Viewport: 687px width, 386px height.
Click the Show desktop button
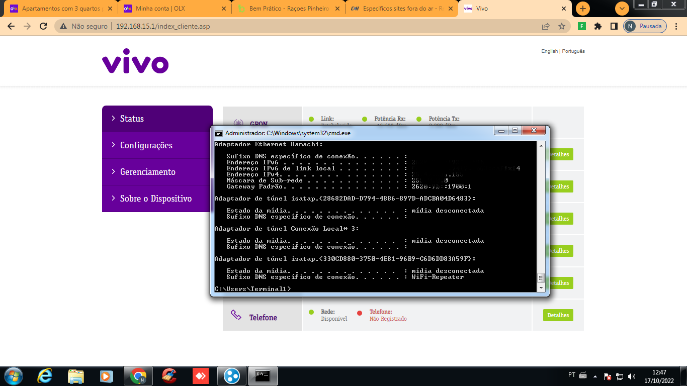(x=683, y=376)
